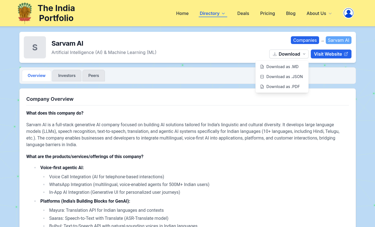The width and height of the screenshot is (375, 227).
Task: Open the About Us nav item
Action: pos(319,13)
